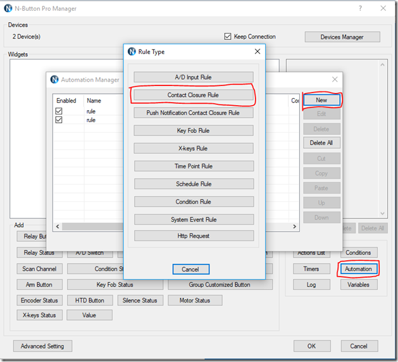
Task: Select the second rule name row
Action: point(91,120)
